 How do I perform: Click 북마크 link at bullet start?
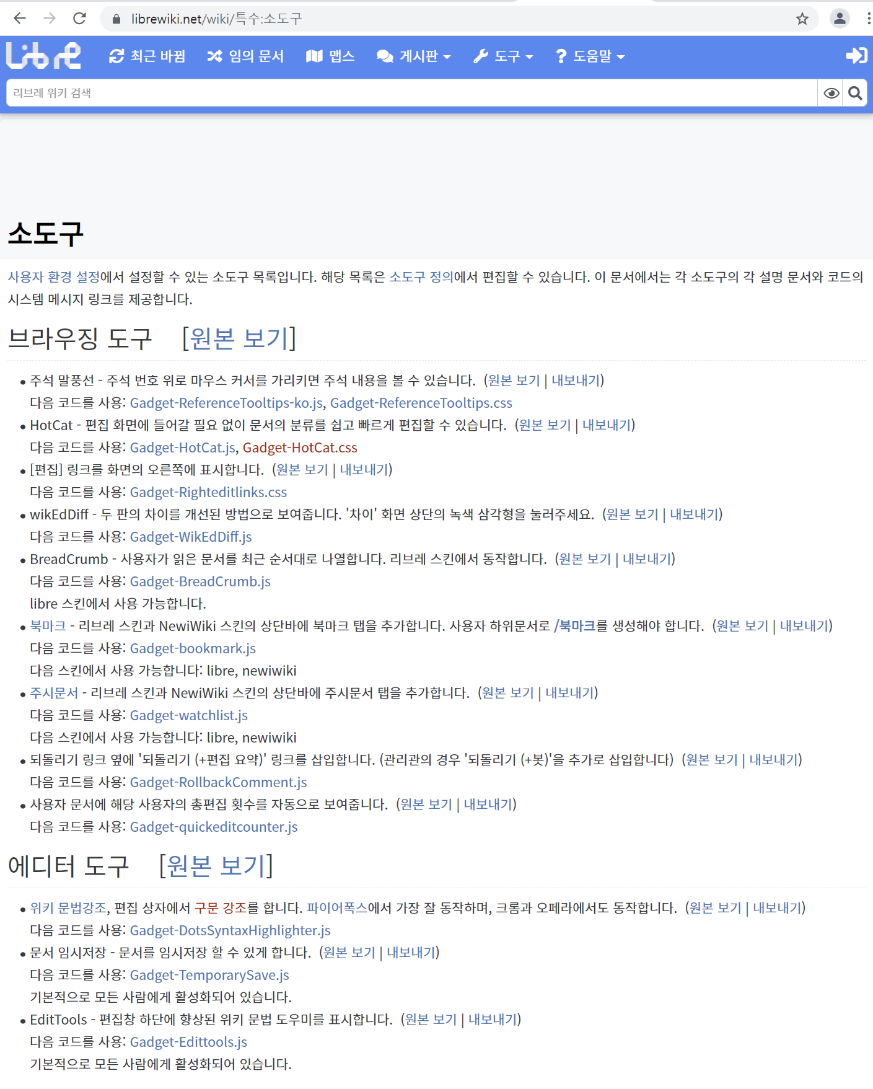point(48,626)
